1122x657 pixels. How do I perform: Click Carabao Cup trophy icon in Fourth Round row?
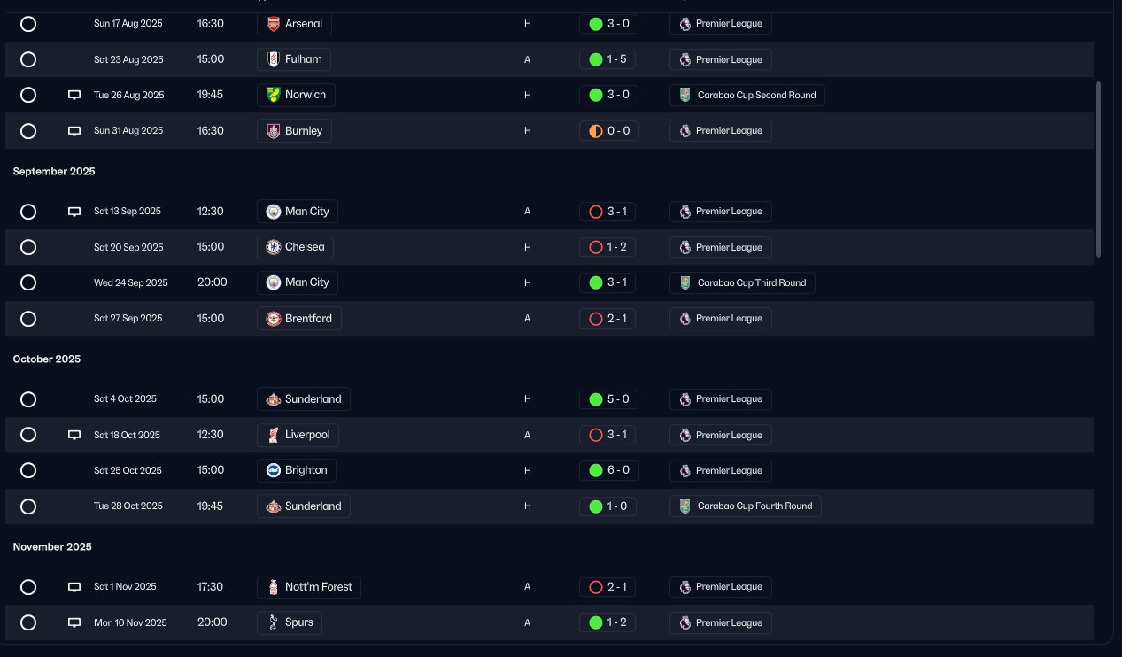click(685, 506)
